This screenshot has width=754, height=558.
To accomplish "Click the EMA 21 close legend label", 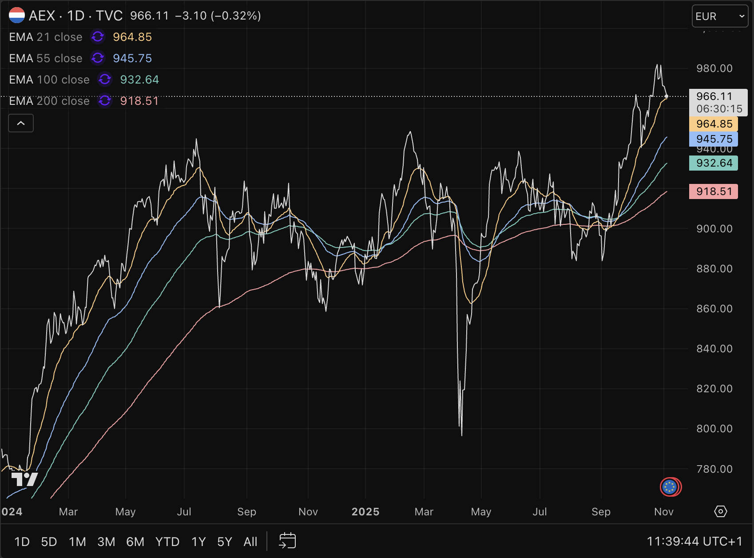I will [46, 37].
